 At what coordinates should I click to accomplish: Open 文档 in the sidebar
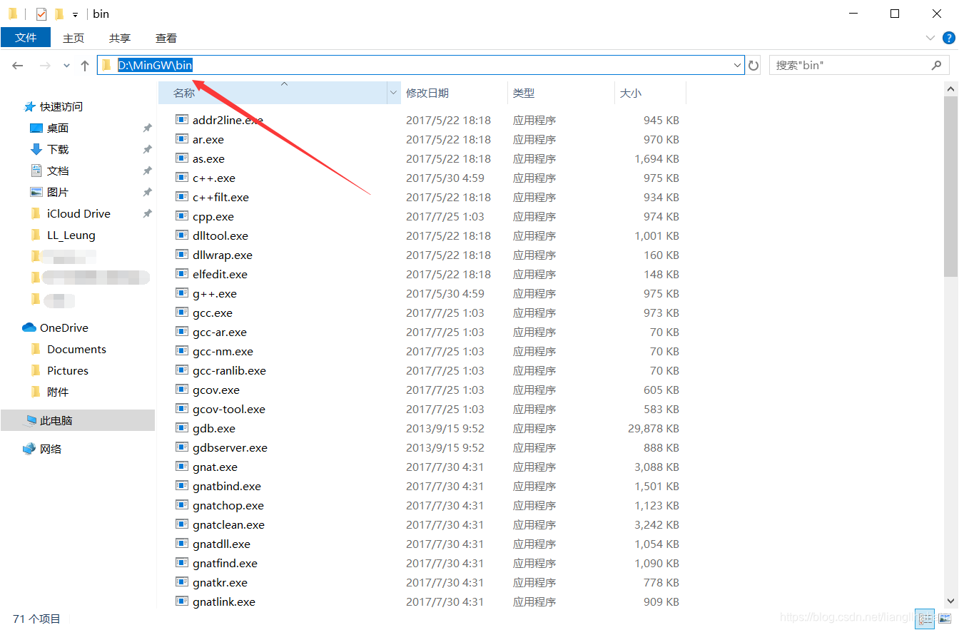pos(57,171)
